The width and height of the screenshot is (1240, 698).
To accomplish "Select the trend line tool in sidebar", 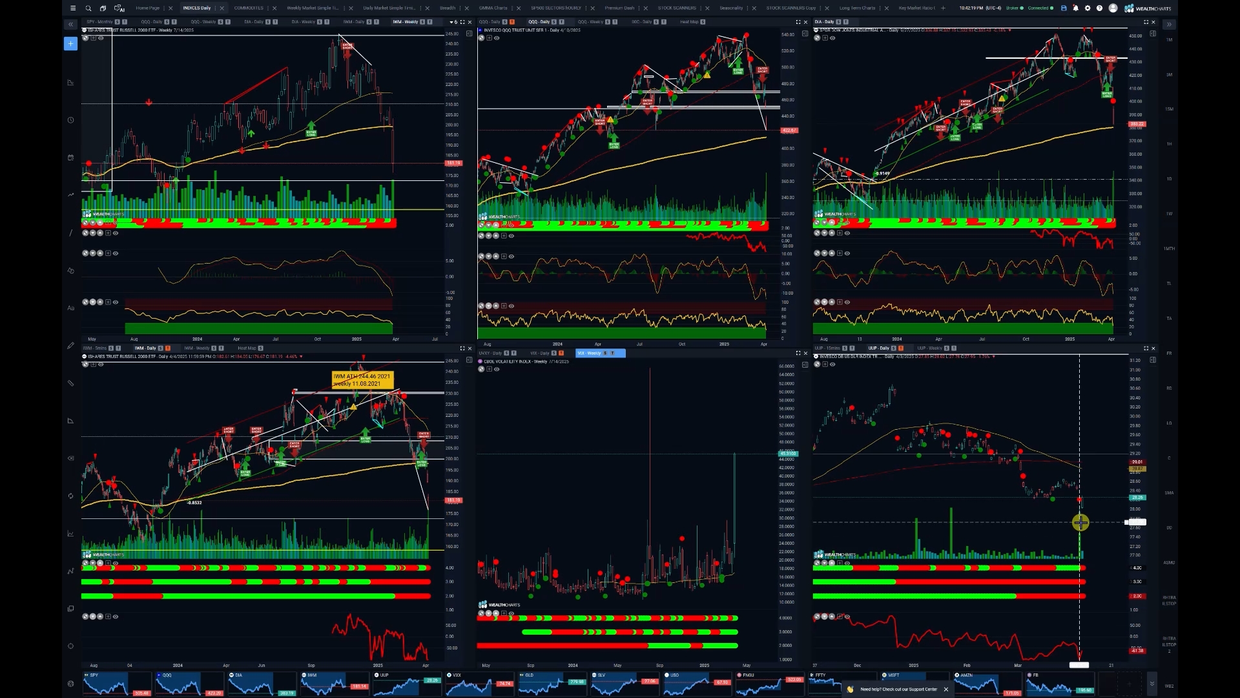I will (x=70, y=233).
